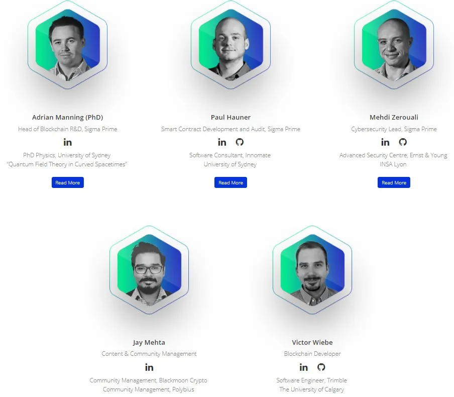The height and width of the screenshot is (397, 454).
Task: Click Read More under Adrian Manning
Action: pyautogui.click(x=68, y=182)
